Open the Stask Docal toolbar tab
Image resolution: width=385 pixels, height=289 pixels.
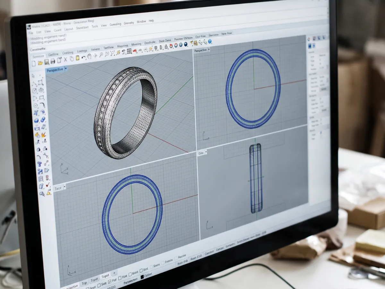[x=165, y=40]
